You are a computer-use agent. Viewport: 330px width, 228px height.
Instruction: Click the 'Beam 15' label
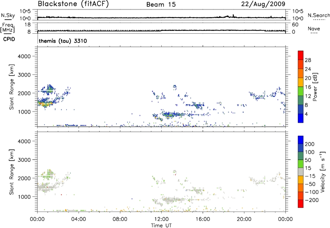click(161, 5)
